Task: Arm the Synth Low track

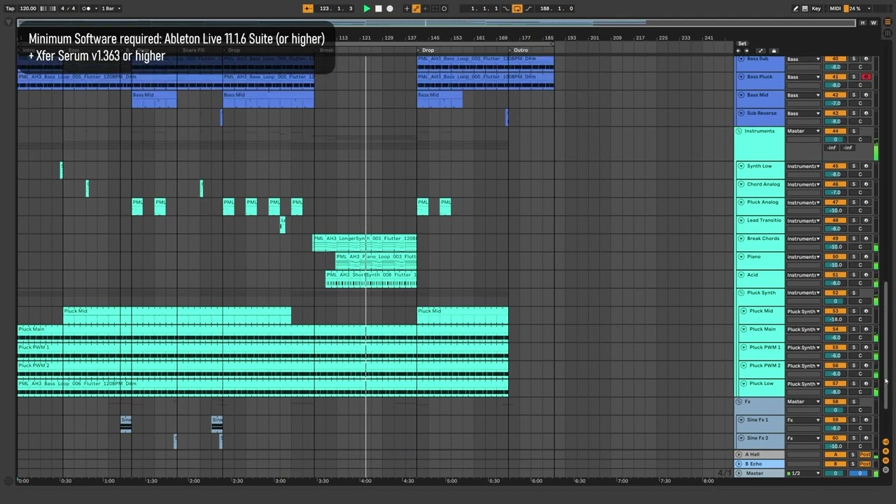Action: coord(866,167)
